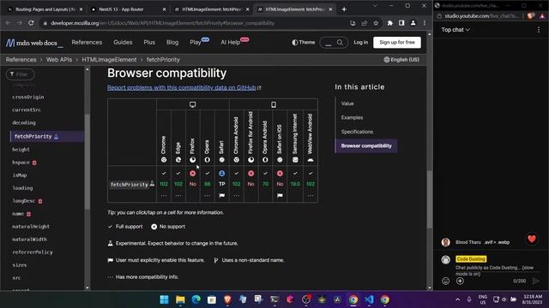Screen dimensions: 549x308
Task: Select referrerPolicy in sidebar
Action: pyautogui.click(x=33, y=252)
